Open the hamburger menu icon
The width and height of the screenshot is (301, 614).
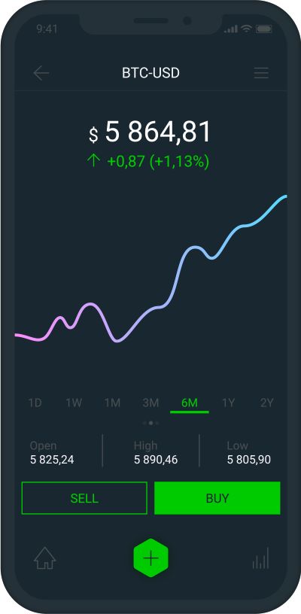pyautogui.click(x=261, y=73)
